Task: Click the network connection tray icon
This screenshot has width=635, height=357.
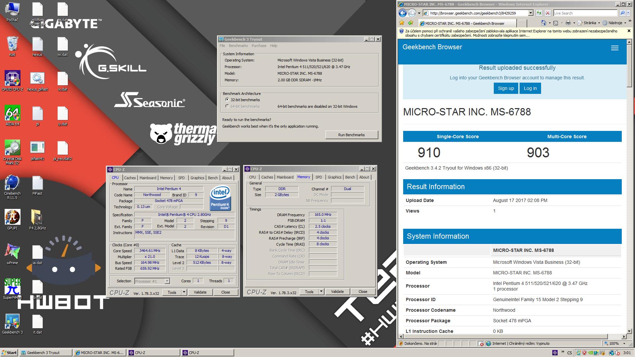Action: pos(612,353)
